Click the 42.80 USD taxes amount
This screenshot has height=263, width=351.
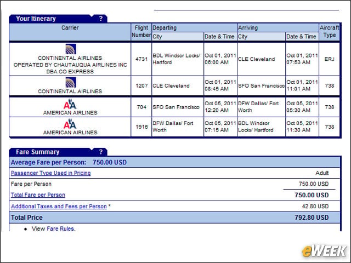[315, 206]
